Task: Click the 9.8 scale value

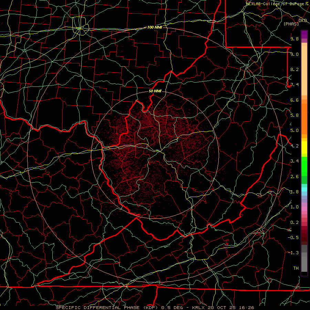Action: [x=294, y=39]
